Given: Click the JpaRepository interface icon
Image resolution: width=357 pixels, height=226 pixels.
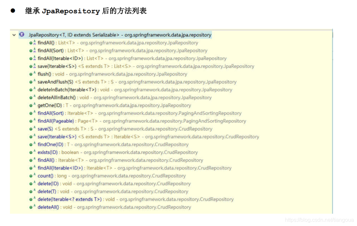Looking at the screenshot, I should coord(22,35).
